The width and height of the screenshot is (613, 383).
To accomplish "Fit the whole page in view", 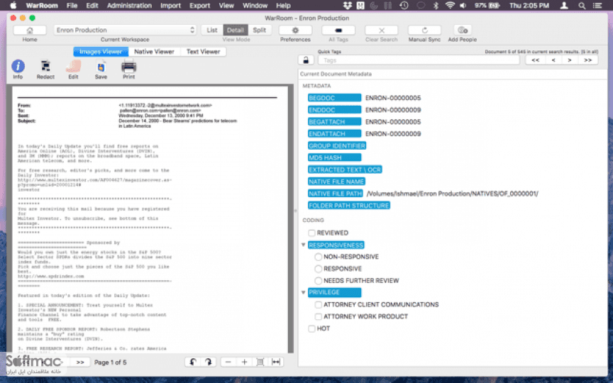I will click(x=260, y=362).
